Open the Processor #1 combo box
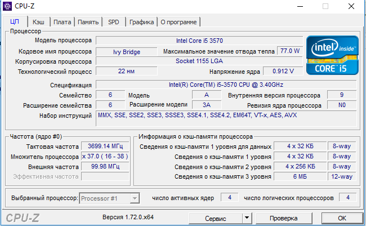 click(x=109, y=198)
